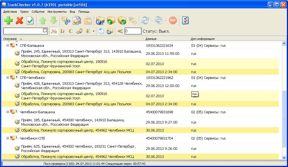Toggle the D filter button
The image size is (288, 167).
[x=62, y=31]
